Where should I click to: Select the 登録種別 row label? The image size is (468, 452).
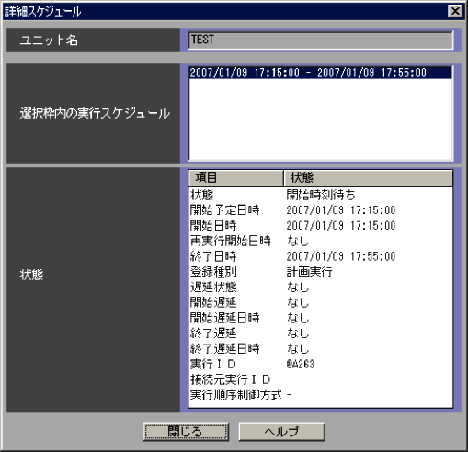[213, 272]
